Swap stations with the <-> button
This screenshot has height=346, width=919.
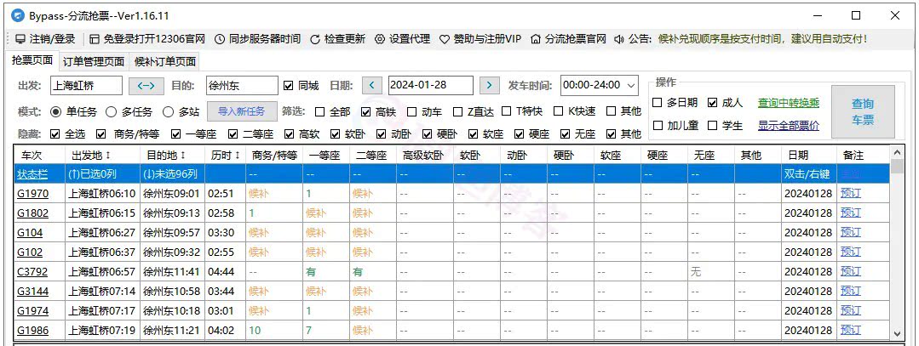click(x=146, y=86)
